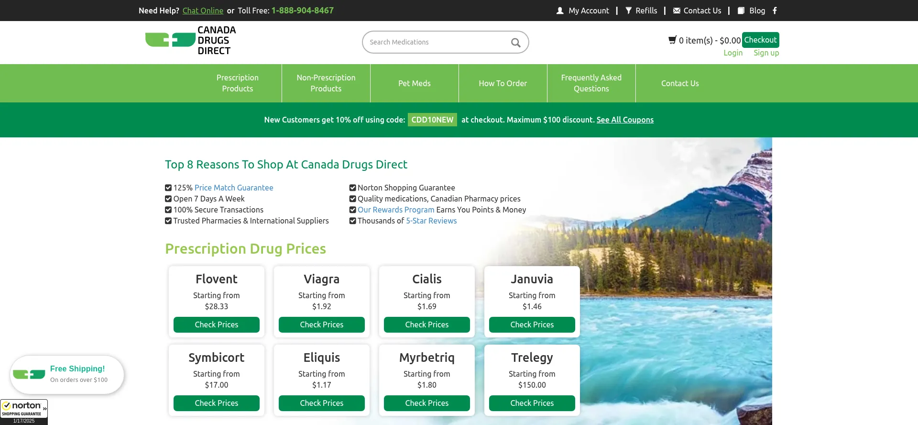This screenshot has width=918, height=425.
Task: Click checkmark beside Quality medications line
Action: click(353, 199)
